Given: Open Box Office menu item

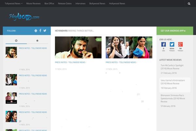Looking at the screenshot, I should pyautogui.click(x=49, y=4).
